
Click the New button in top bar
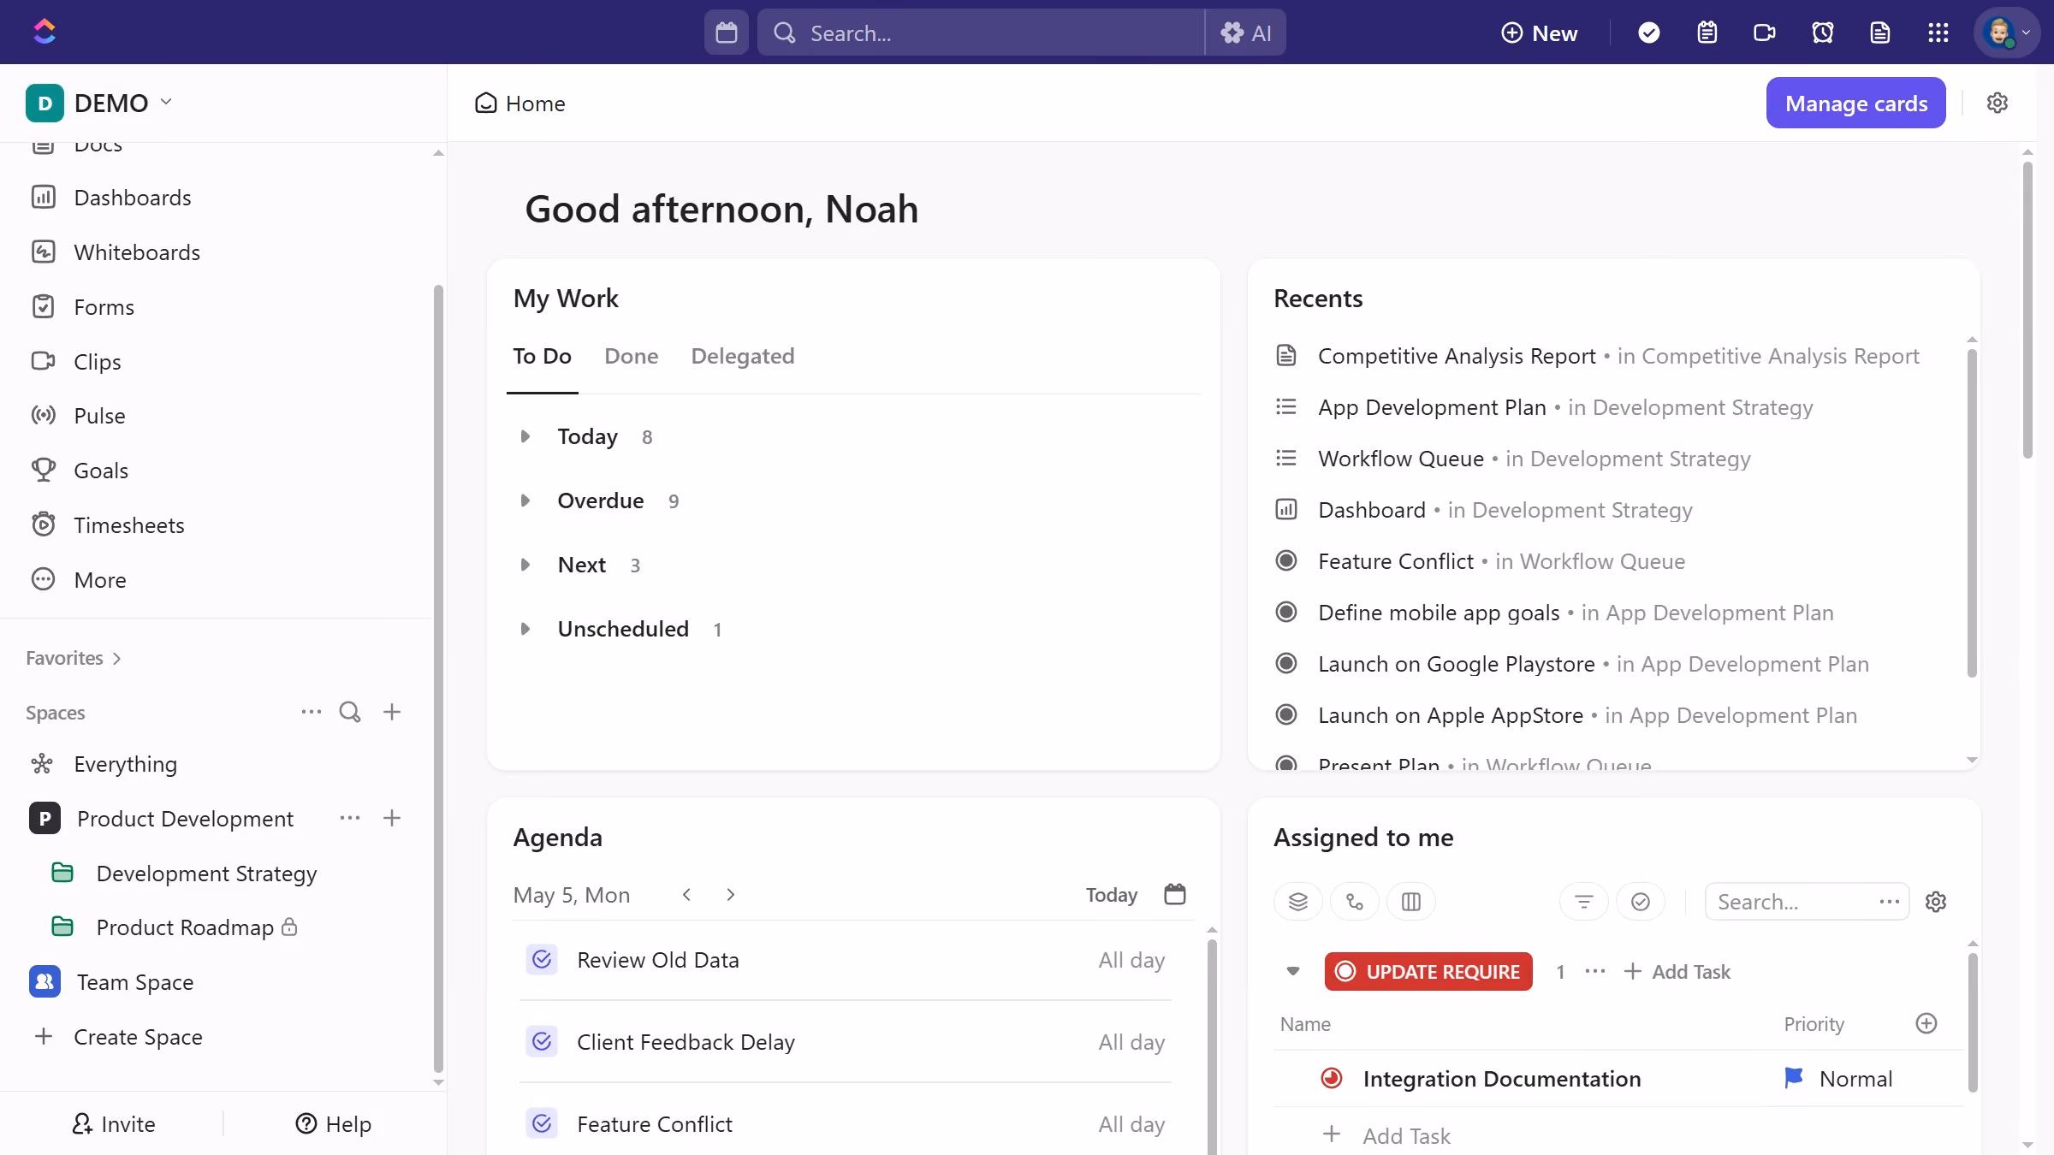1540,33
